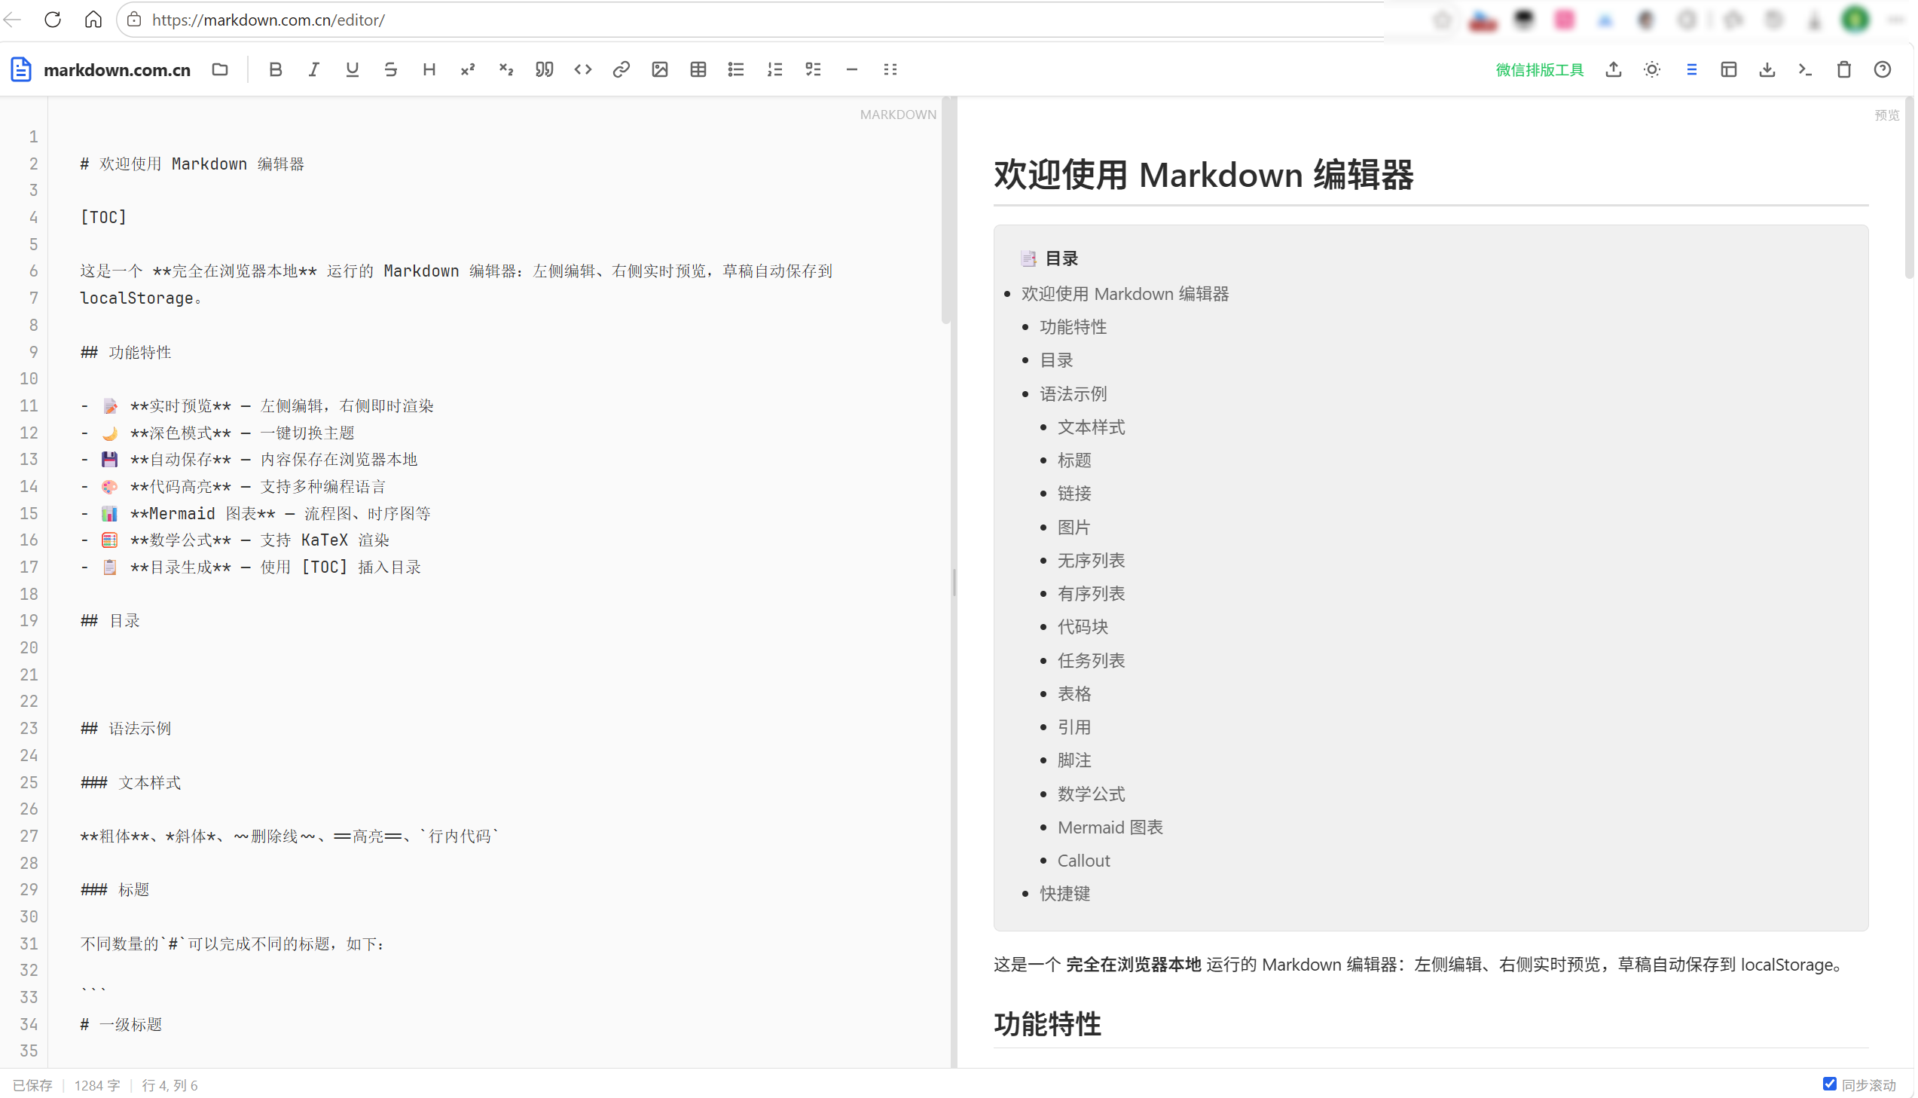The width and height of the screenshot is (1918, 1098).
Task: Jump to 功能特性 in the table of contents
Action: [x=1074, y=326]
